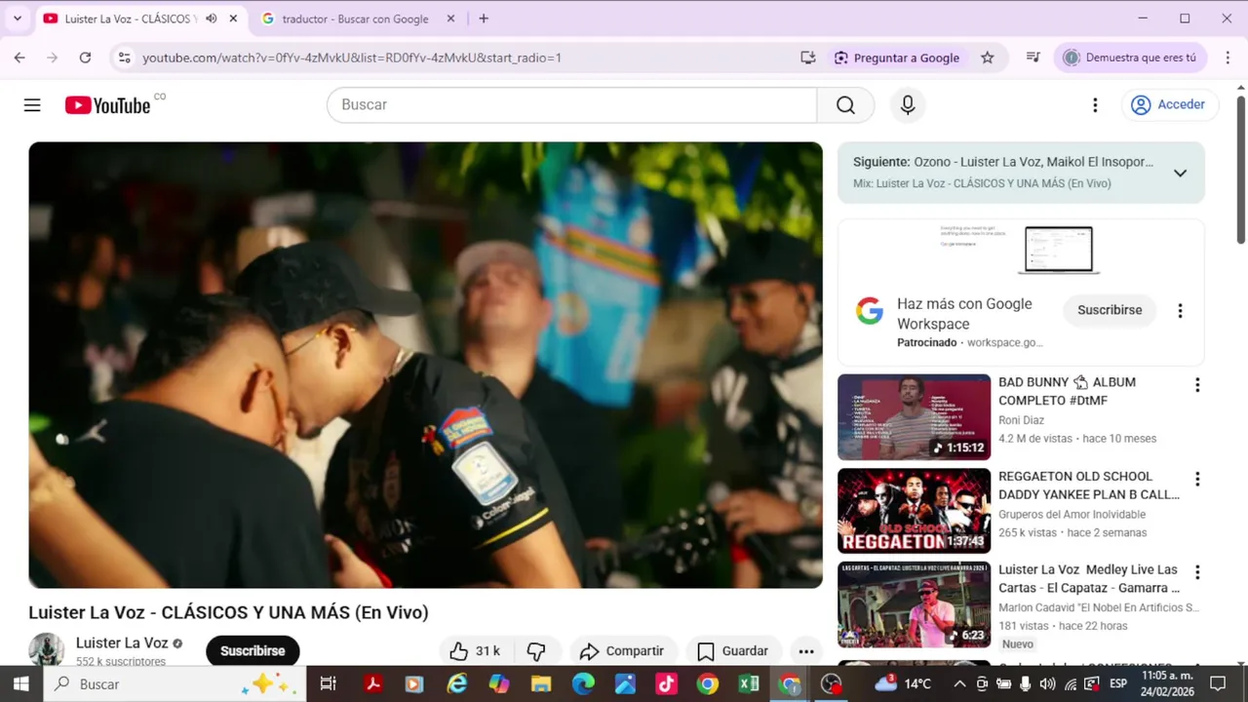
Task: Close the traductor tab
Action: pyautogui.click(x=450, y=19)
